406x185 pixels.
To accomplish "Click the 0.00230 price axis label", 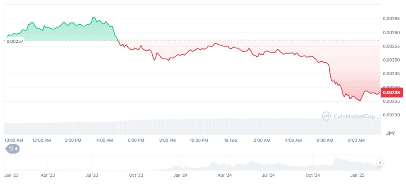I will (391, 115).
